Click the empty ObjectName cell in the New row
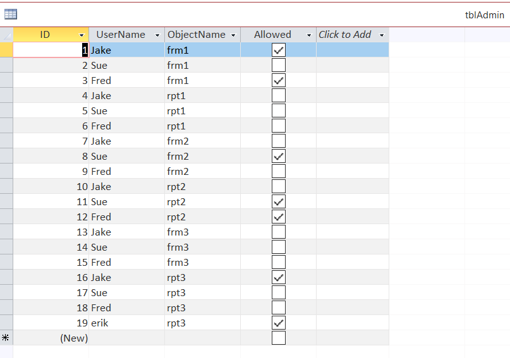This screenshot has width=510, height=358. 202,338
